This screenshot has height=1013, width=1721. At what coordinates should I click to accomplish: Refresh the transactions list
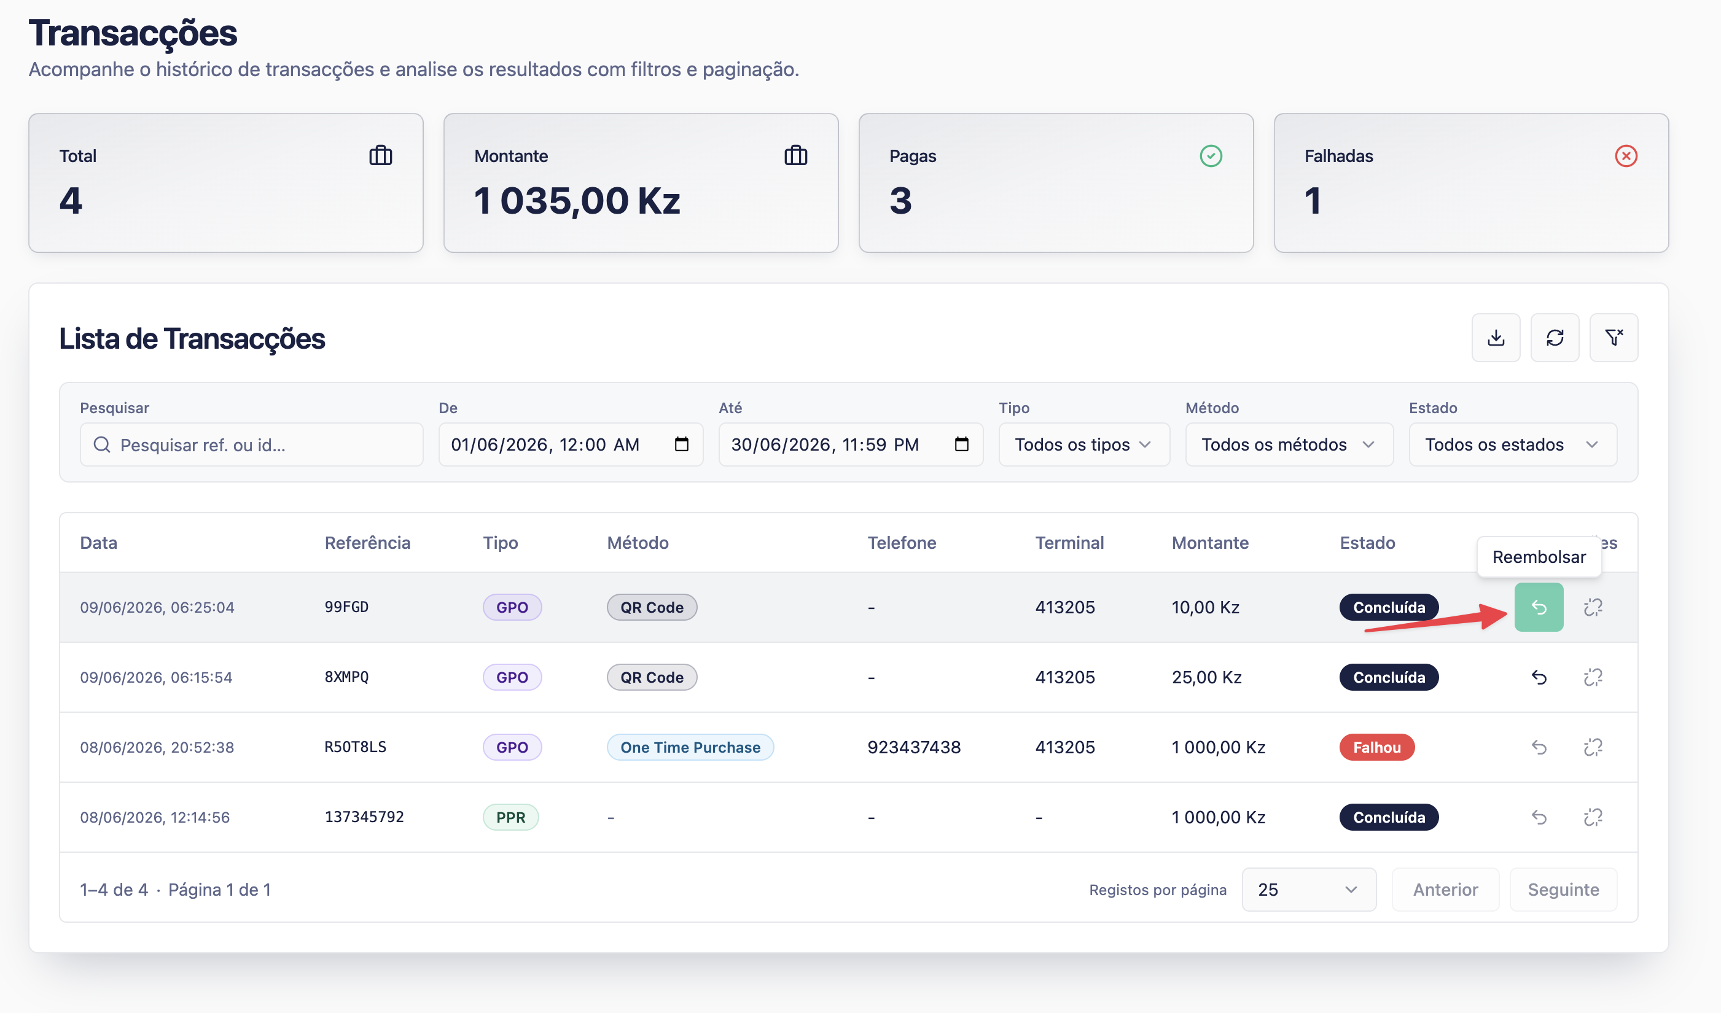1555,337
